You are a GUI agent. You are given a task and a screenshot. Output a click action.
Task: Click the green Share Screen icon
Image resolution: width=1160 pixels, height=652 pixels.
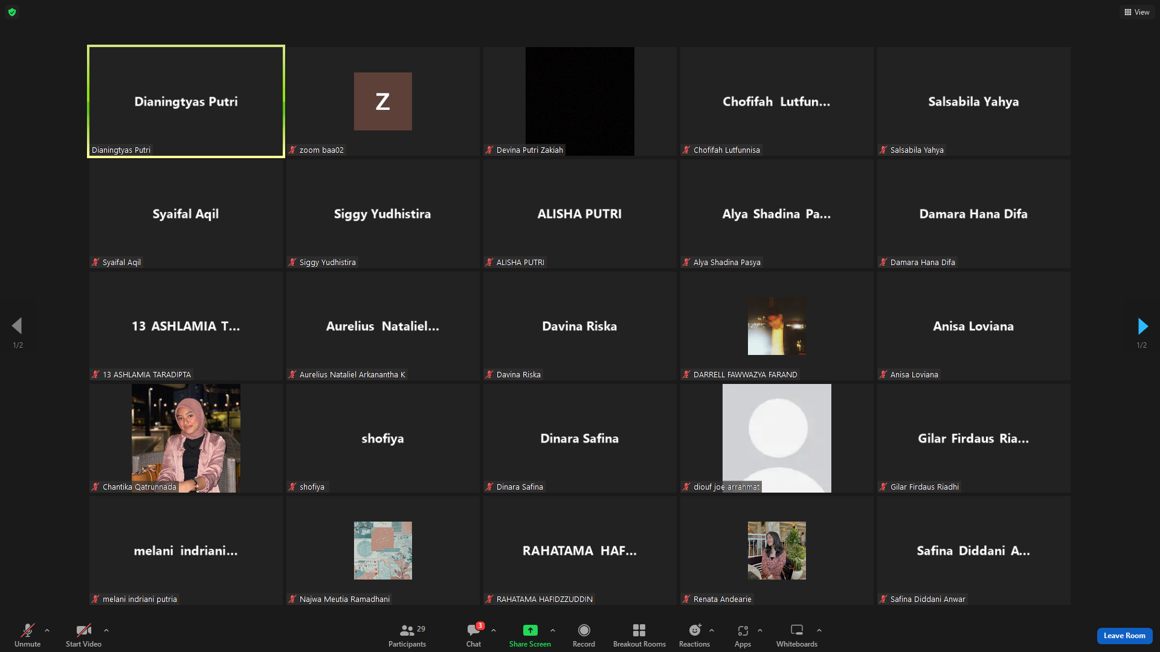point(530,630)
